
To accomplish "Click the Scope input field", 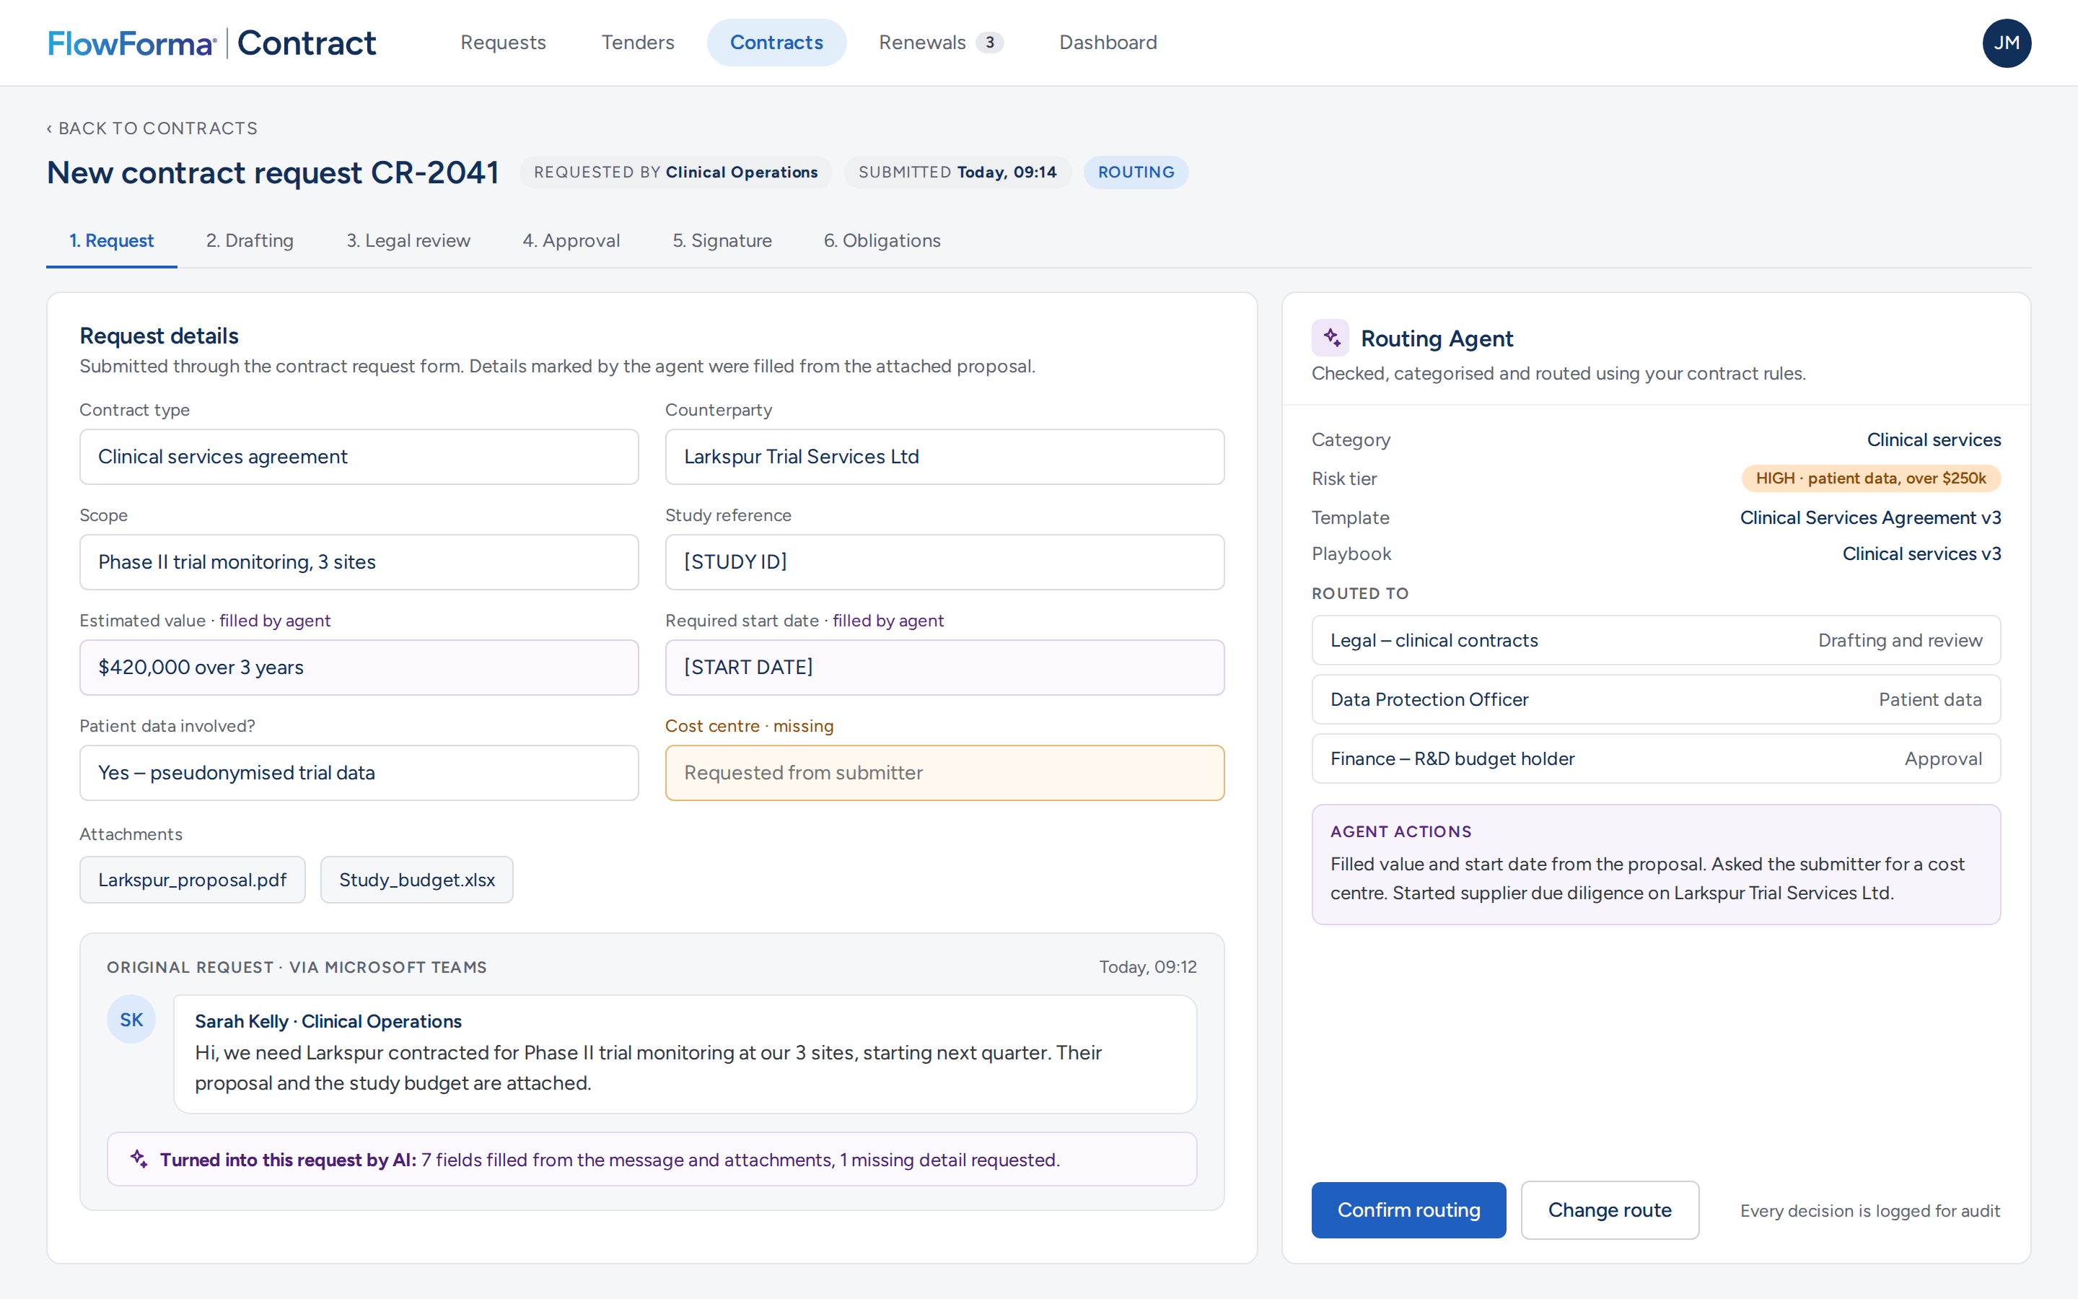I will click(359, 562).
